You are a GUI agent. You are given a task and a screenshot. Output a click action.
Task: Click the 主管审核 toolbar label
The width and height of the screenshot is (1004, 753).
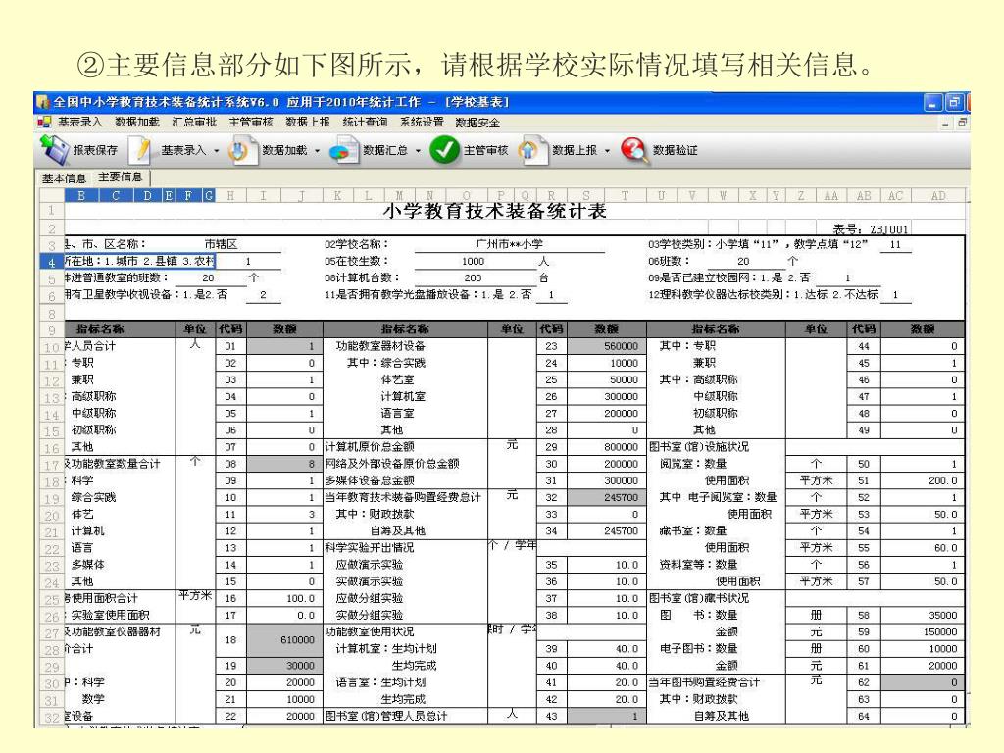point(486,150)
